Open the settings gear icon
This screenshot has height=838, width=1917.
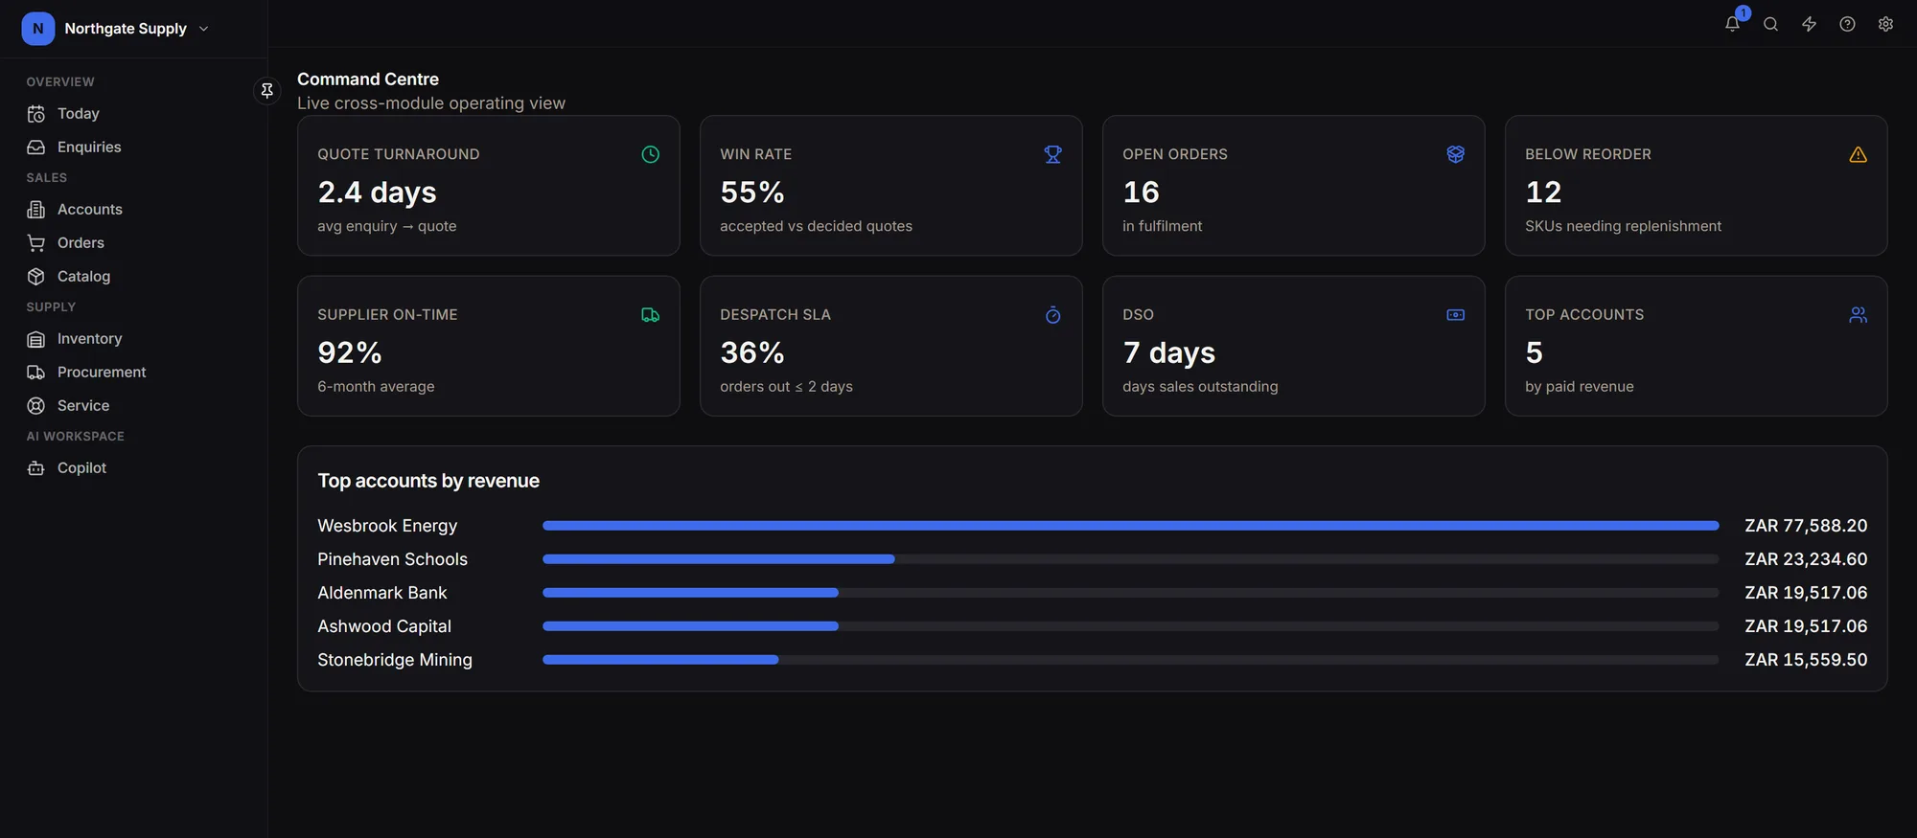(x=1885, y=25)
